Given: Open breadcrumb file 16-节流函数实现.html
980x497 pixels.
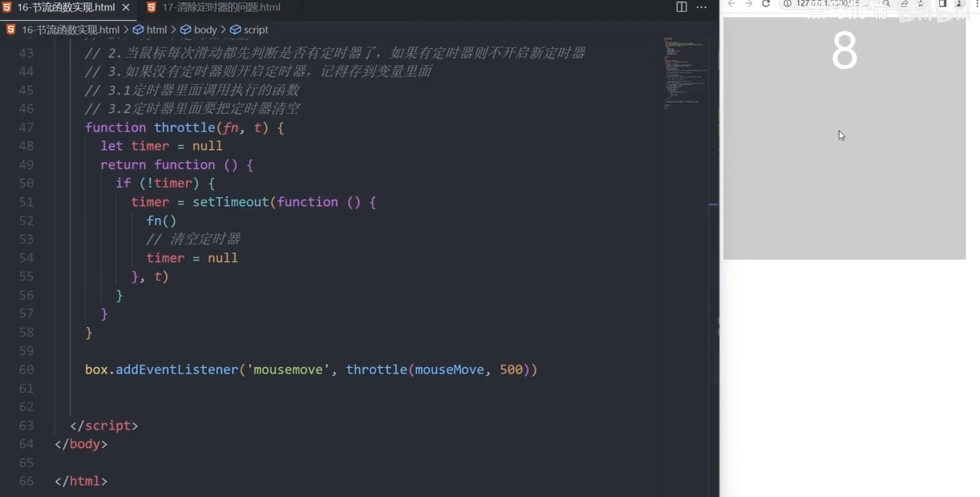Looking at the screenshot, I should pyautogui.click(x=71, y=30).
